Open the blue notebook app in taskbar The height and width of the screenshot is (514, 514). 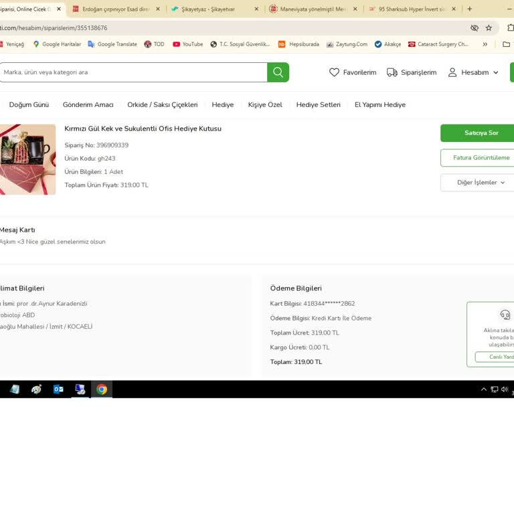[15, 389]
